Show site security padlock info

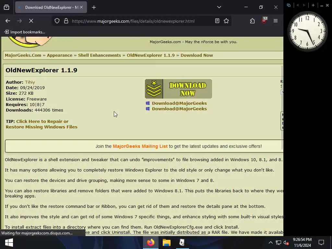tap(66, 21)
